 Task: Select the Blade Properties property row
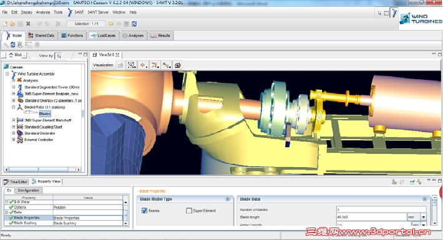coord(64,218)
